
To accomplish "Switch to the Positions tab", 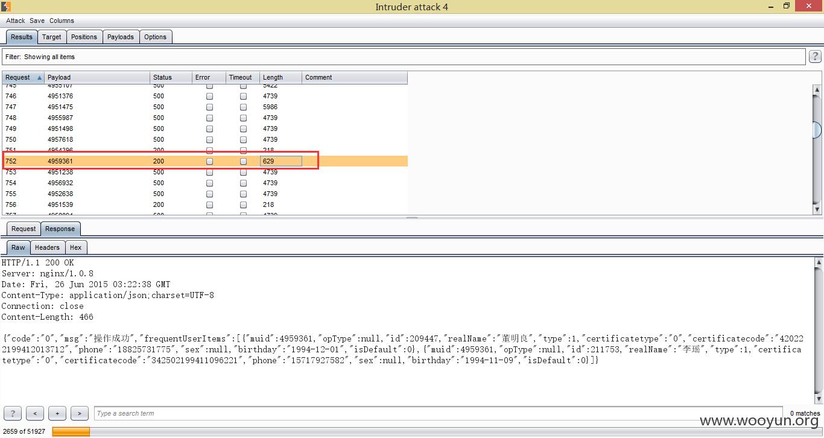I will coord(84,37).
